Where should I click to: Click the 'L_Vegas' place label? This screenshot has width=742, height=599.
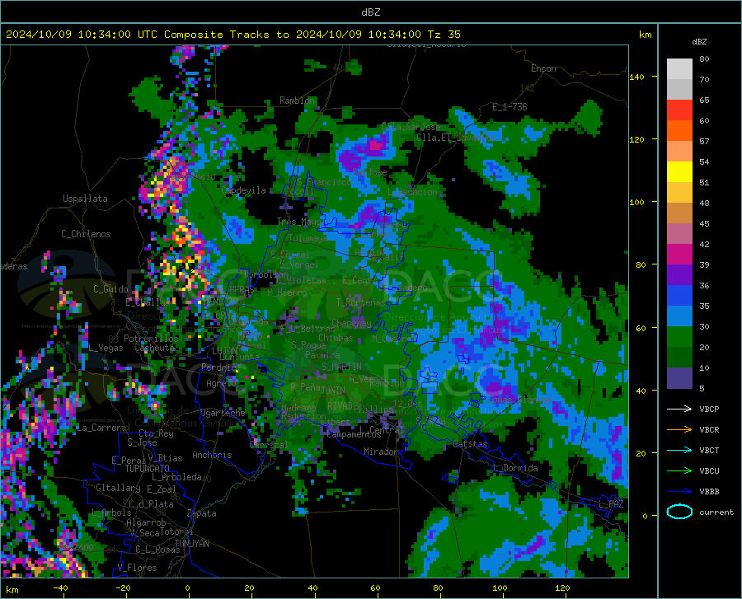pyautogui.click(x=106, y=348)
